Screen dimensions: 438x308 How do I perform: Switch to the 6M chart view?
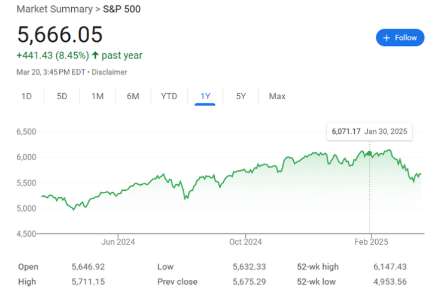133,96
